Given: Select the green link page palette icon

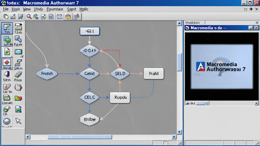Looking at the screenshot, I should pos(7,52).
